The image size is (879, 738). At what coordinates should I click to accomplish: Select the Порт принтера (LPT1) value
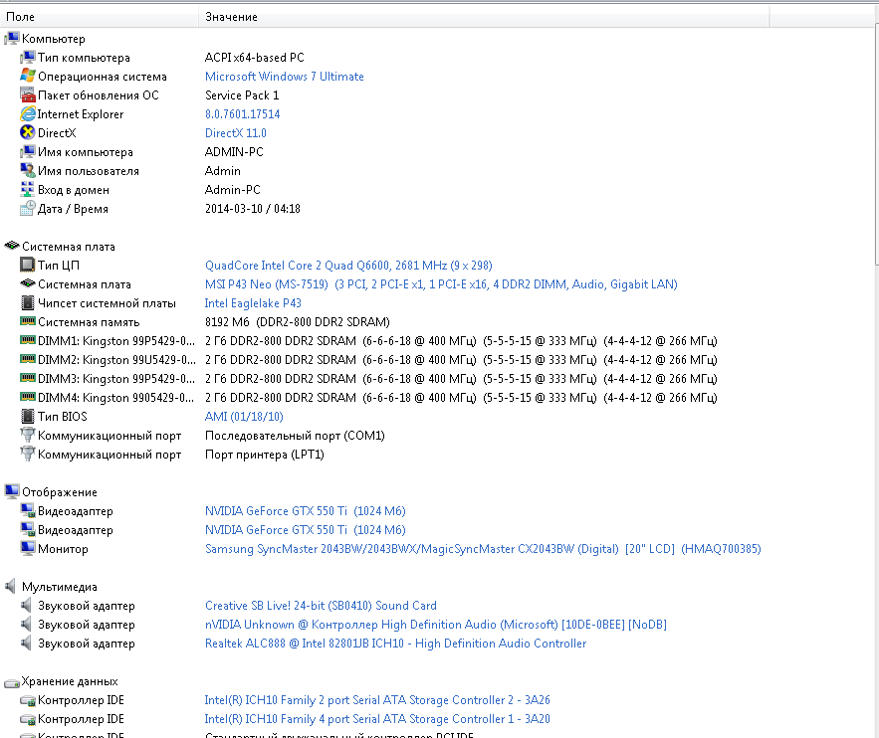pos(265,455)
